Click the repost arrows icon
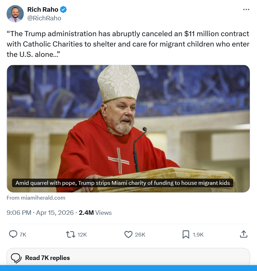 (71, 234)
